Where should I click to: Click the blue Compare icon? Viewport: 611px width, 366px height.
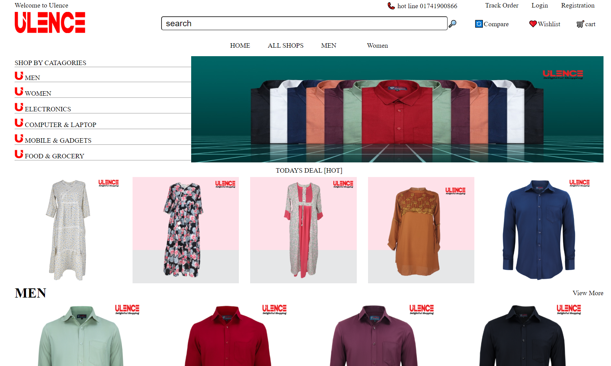tap(479, 24)
